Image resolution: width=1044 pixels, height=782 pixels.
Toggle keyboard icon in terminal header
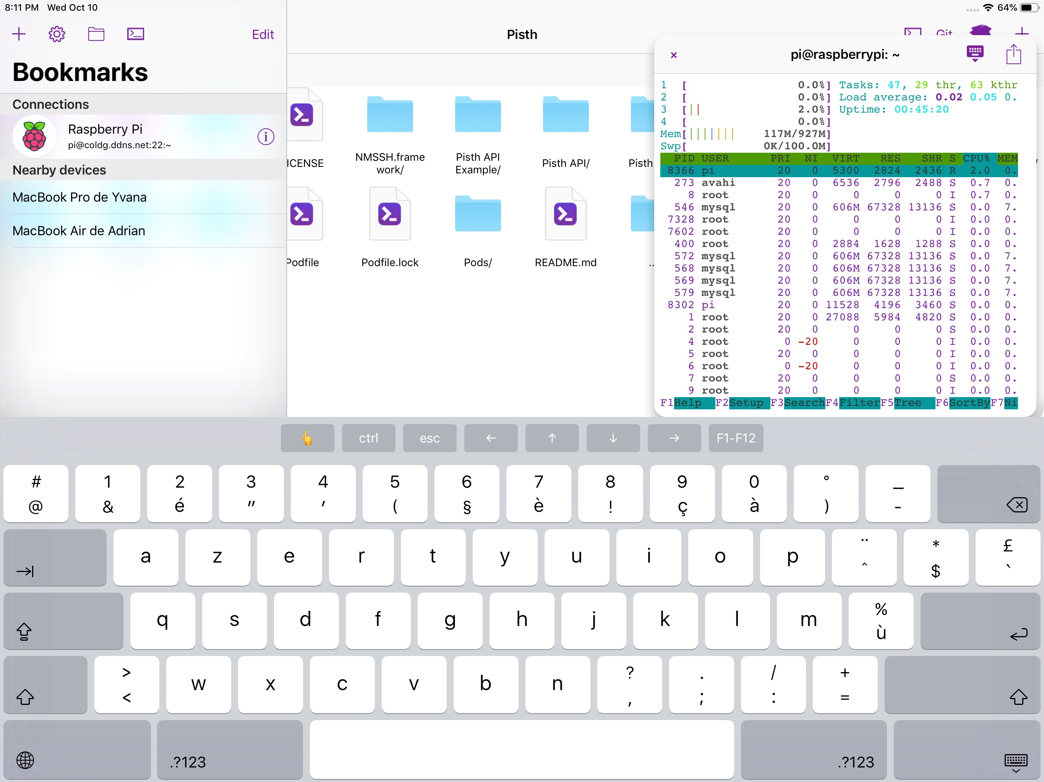tap(974, 53)
